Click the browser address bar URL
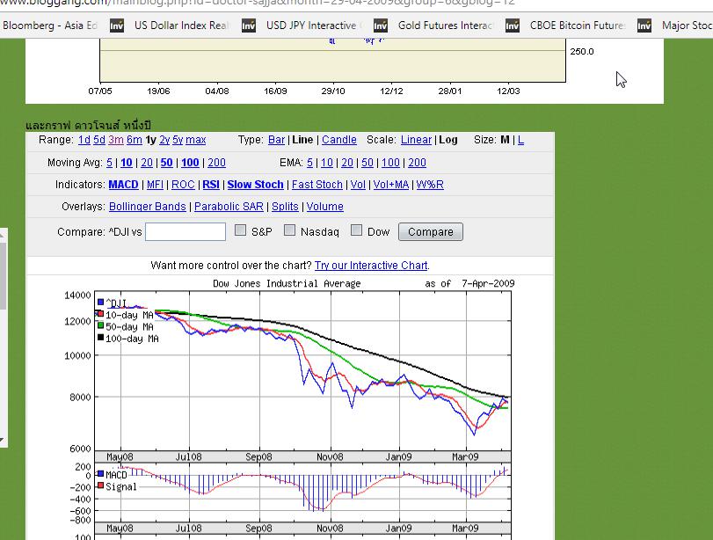713x540 pixels. tap(258, 4)
